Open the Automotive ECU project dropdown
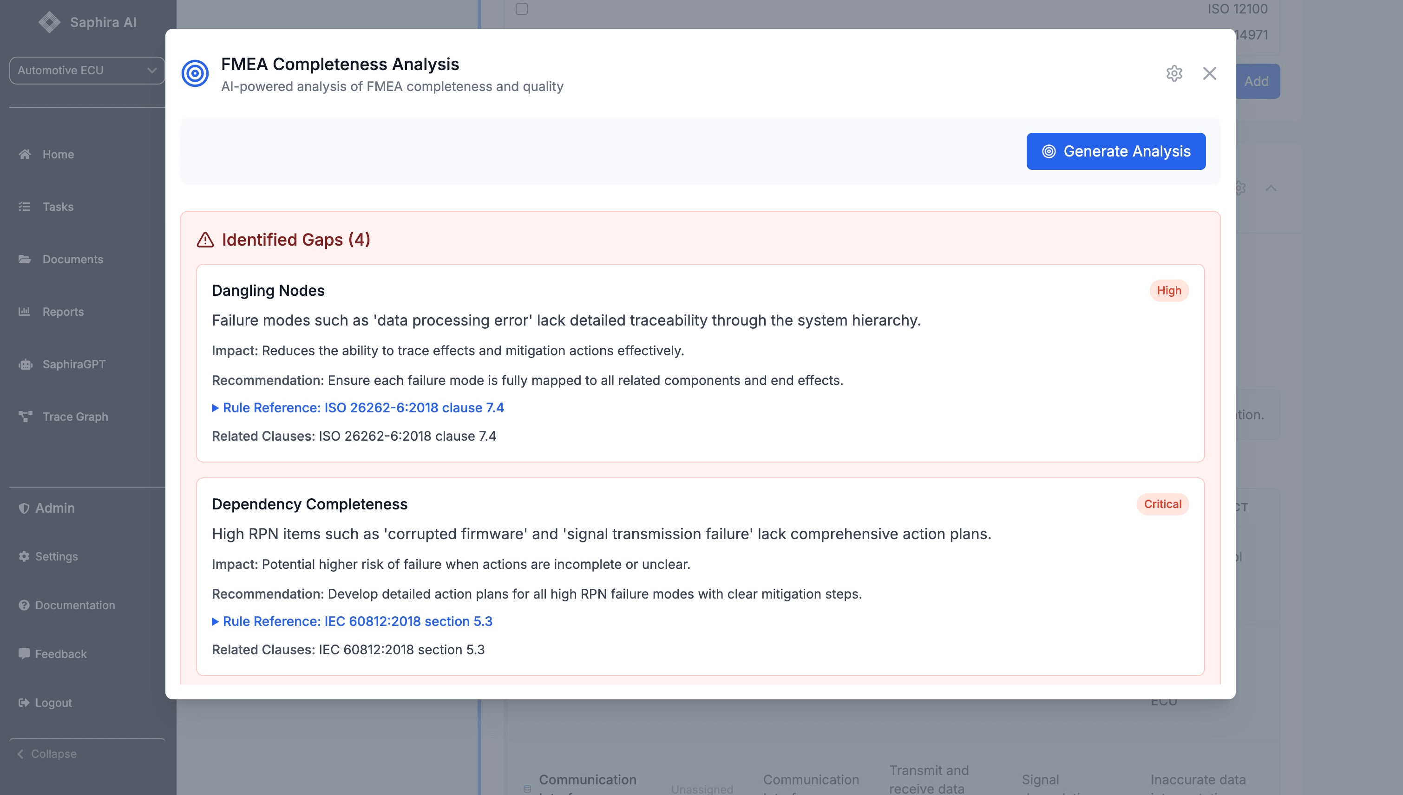Viewport: 1403px width, 795px height. click(86, 70)
